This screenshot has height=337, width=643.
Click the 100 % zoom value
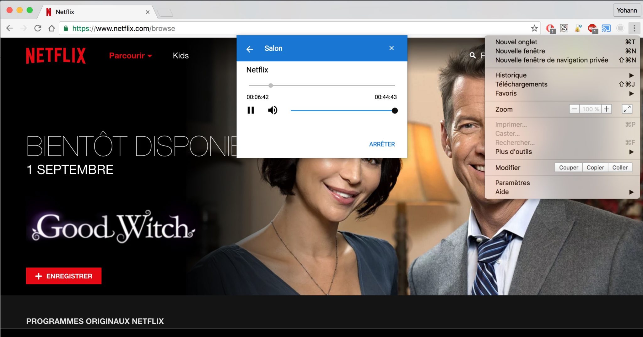click(591, 109)
